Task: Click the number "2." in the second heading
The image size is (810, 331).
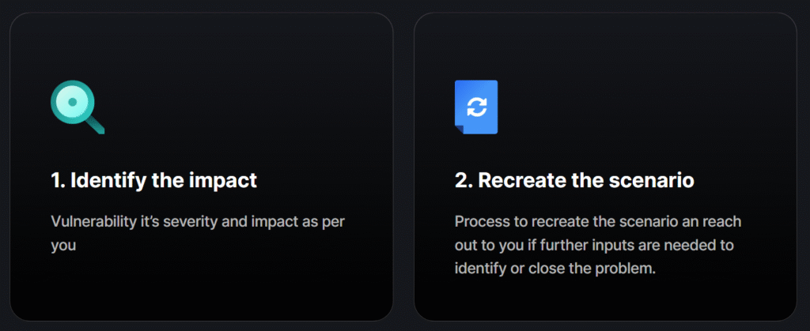Action: point(463,180)
